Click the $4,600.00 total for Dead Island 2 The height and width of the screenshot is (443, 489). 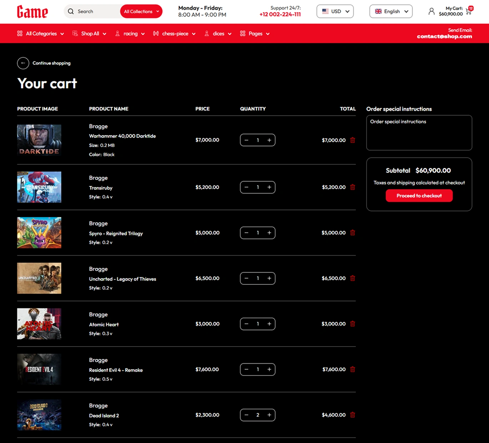pos(334,415)
